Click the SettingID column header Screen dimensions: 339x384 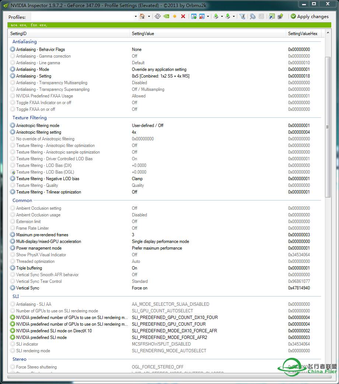[x=69, y=34]
